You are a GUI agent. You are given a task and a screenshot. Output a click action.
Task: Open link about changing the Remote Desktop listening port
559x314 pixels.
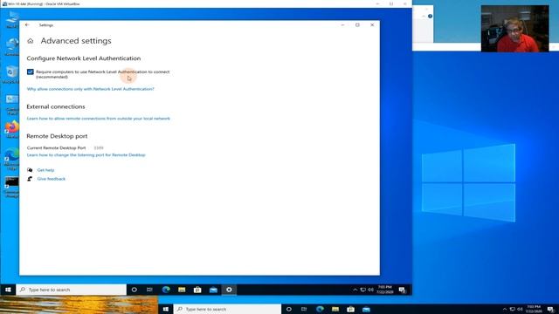pos(86,155)
